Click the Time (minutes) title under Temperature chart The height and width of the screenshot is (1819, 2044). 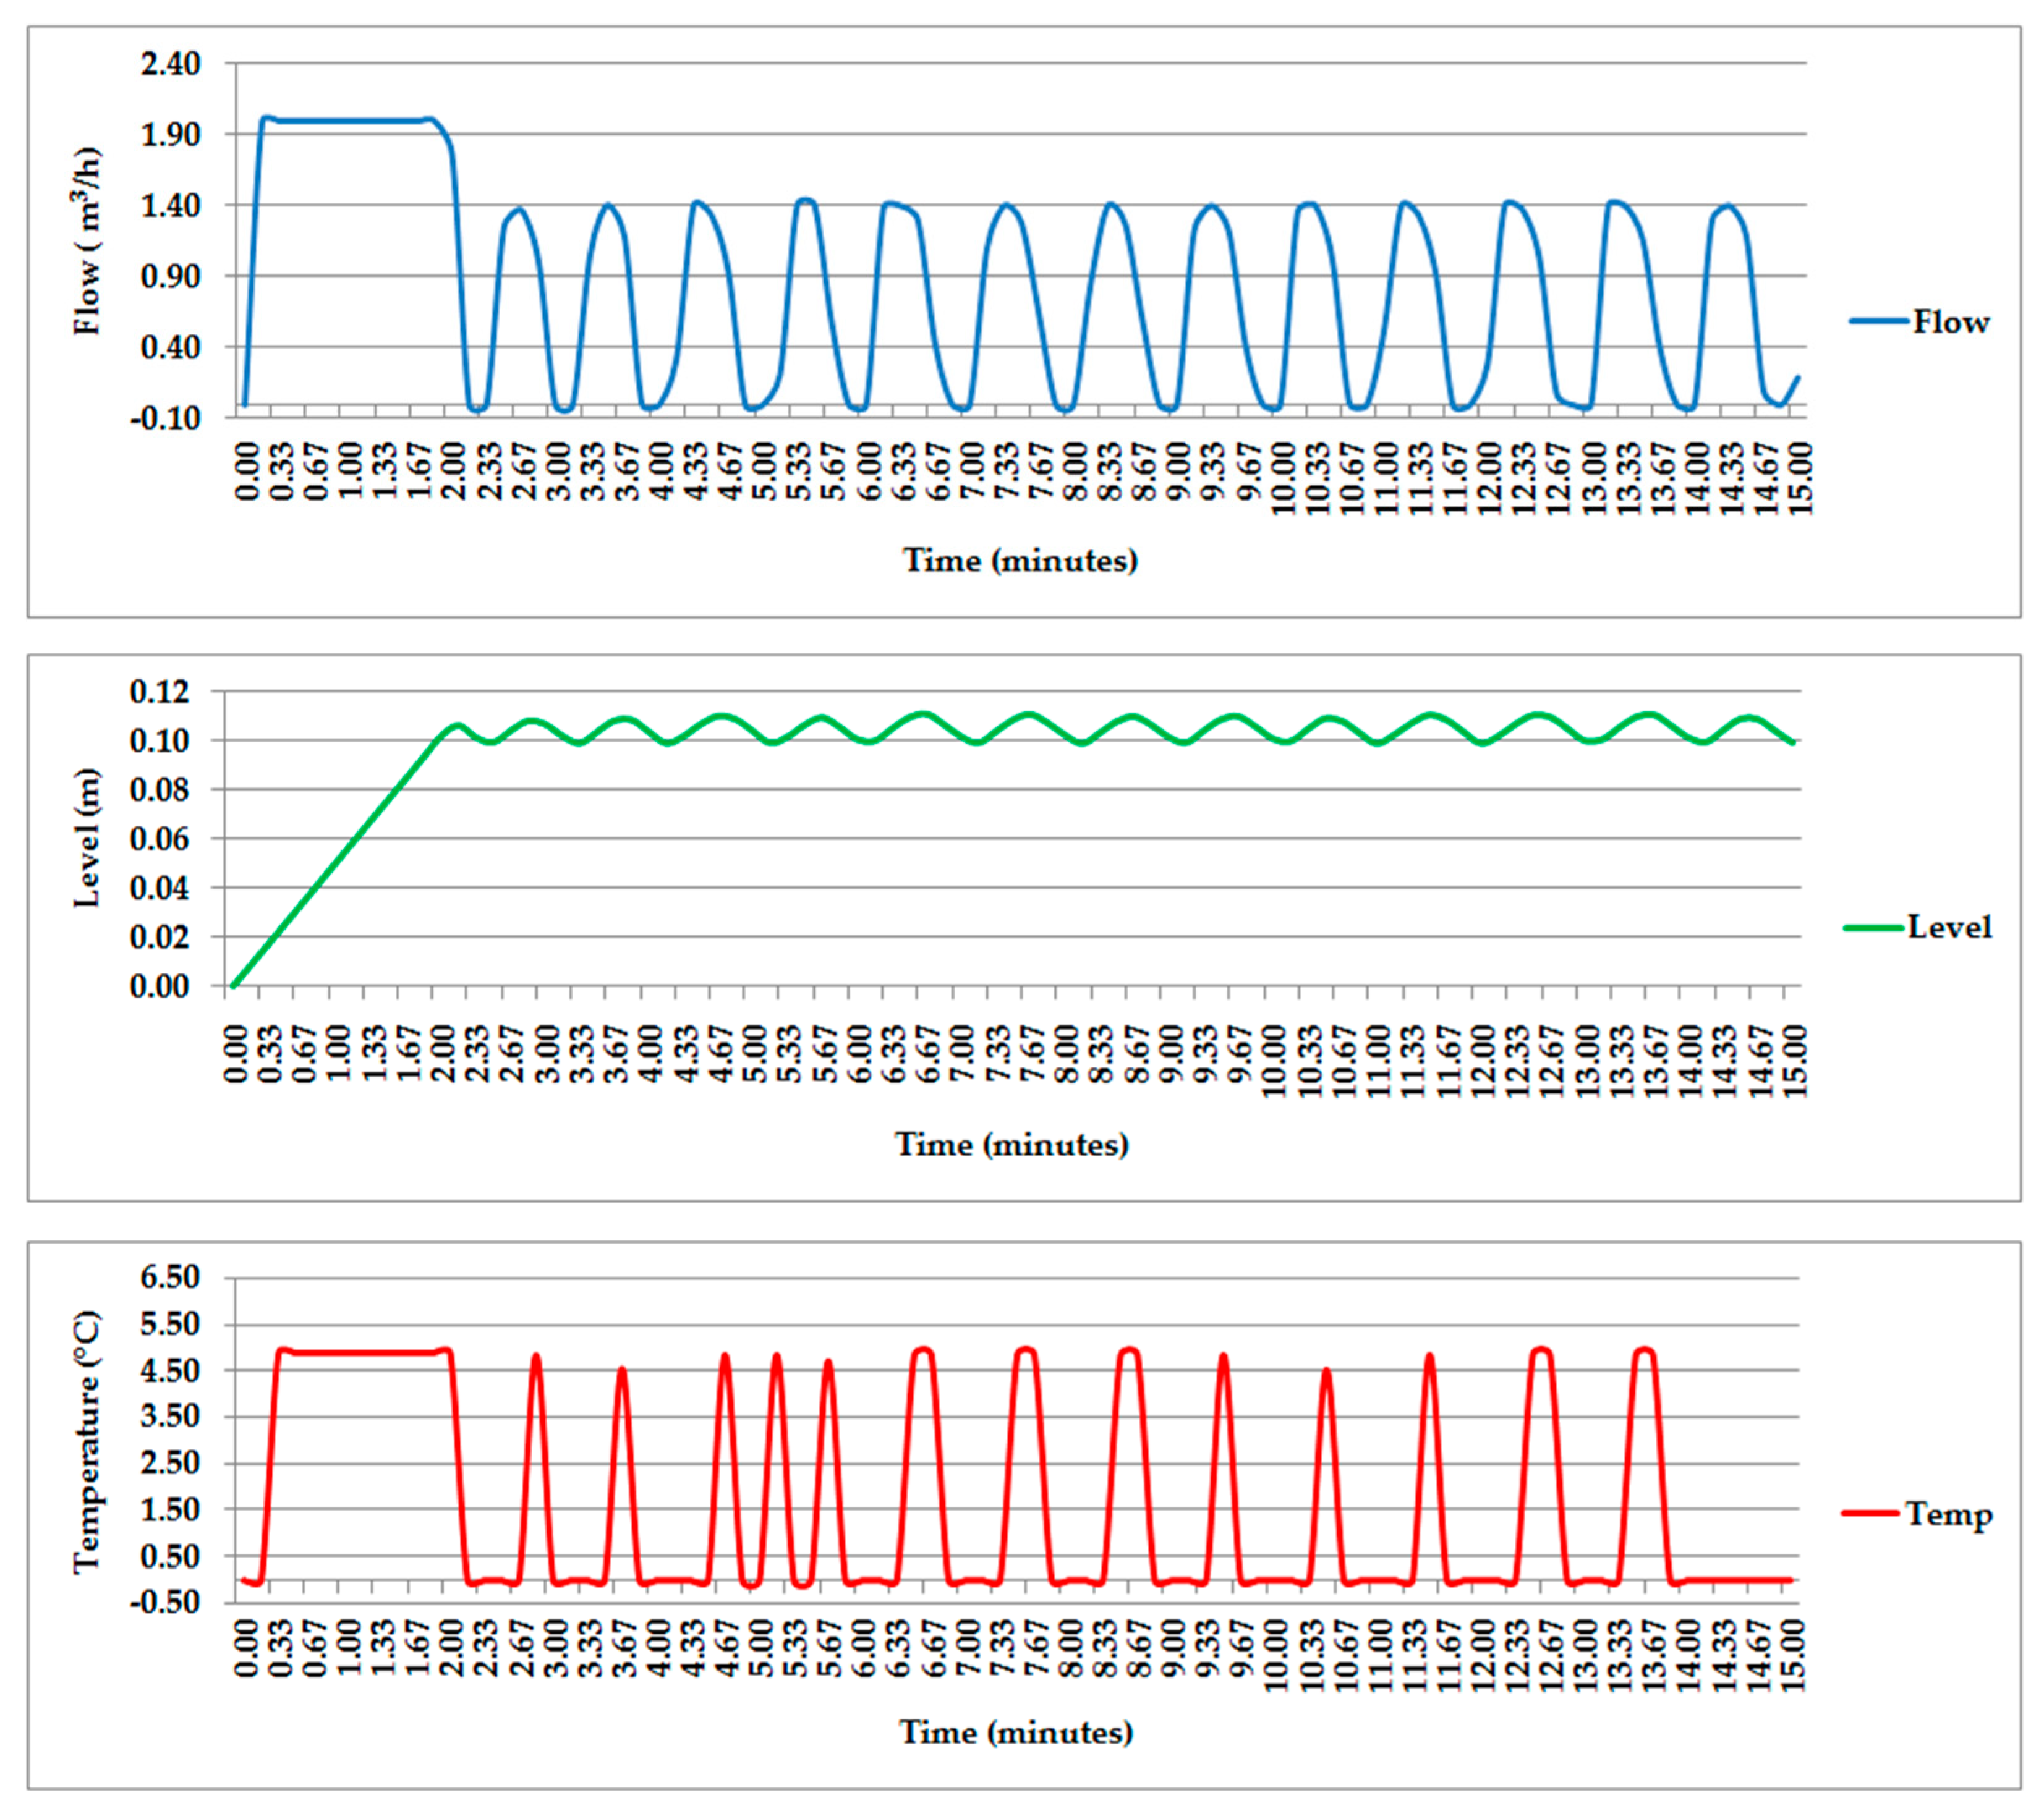(x=1016, y=1732)
